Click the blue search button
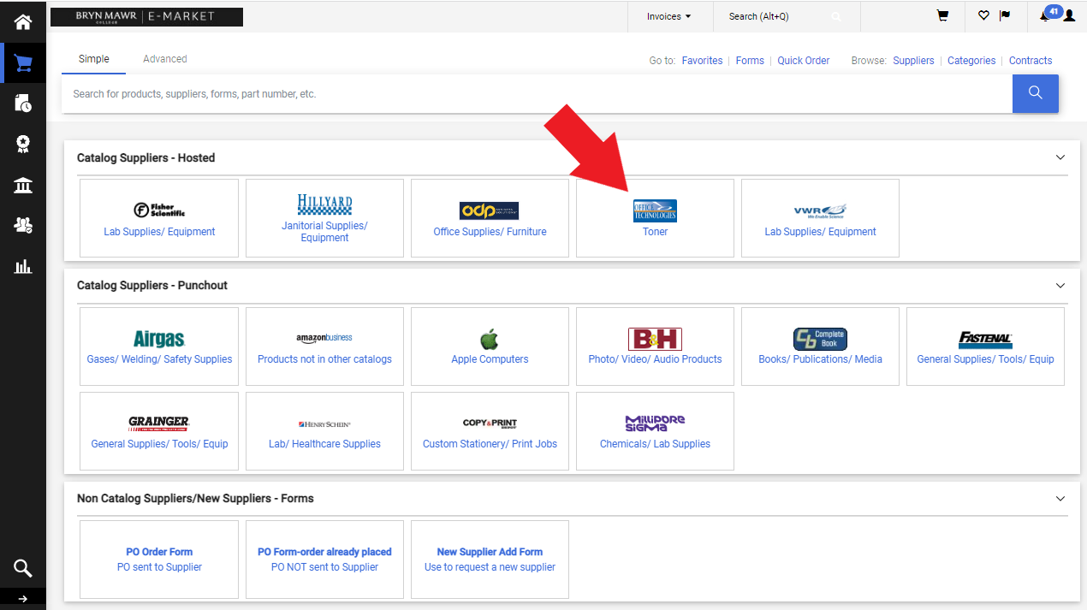1087x610 pixels. [x=1036, y=93]
